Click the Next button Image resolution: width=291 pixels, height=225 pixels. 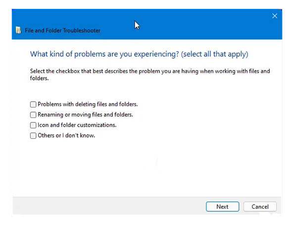222,206
